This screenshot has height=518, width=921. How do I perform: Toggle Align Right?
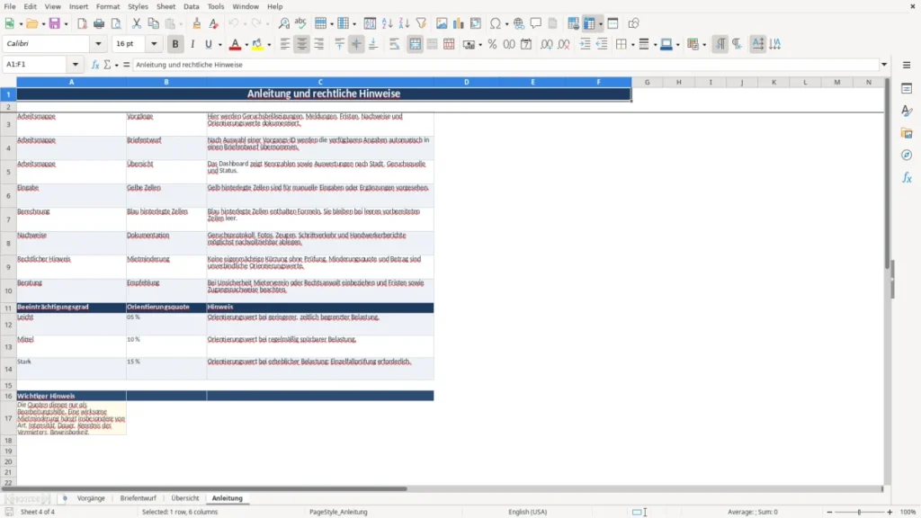[319, 44]
